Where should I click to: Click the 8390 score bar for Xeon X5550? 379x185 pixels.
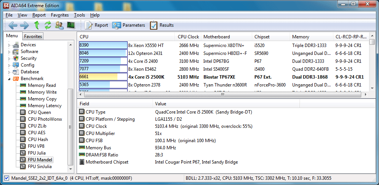coord(103,45)
